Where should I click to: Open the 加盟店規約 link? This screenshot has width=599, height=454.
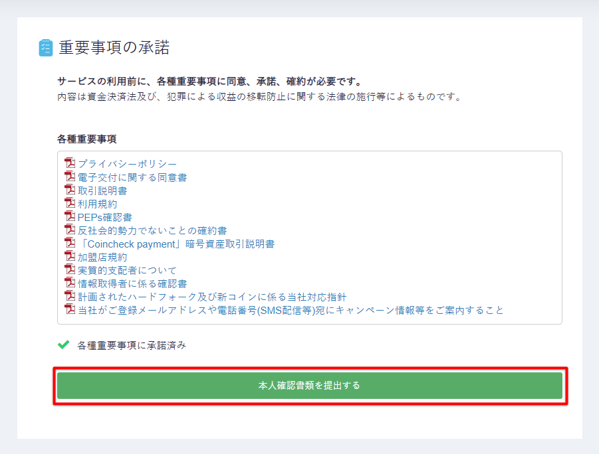(102, 258)
